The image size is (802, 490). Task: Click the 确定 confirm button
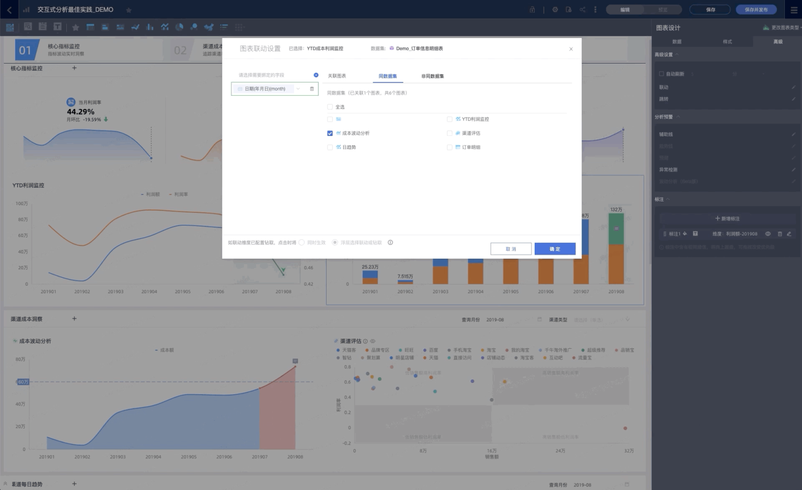pos(555,249)
